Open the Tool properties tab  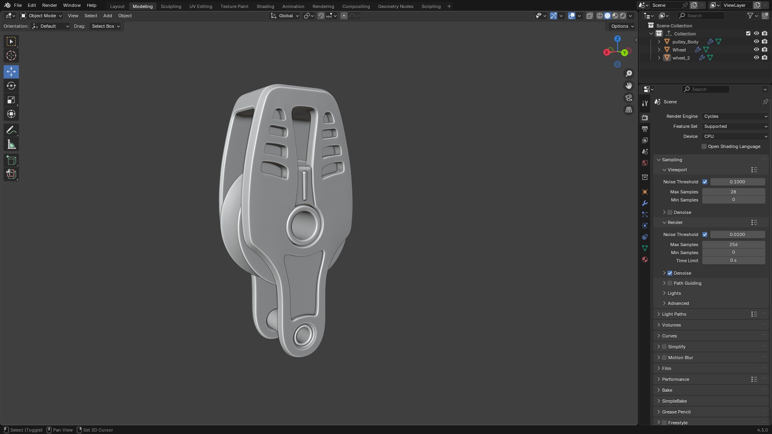645,103
